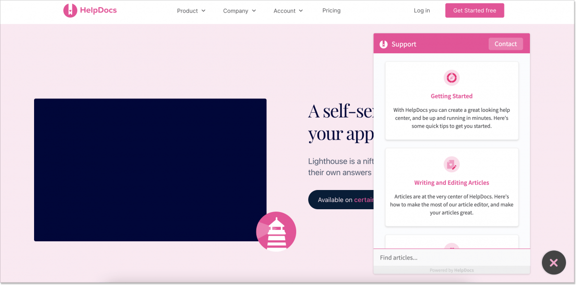Image resolution: width=576 pixels, height=285 pixels.
Task: Open the Powered by HelpDocs link
Action: coord(452,270)
